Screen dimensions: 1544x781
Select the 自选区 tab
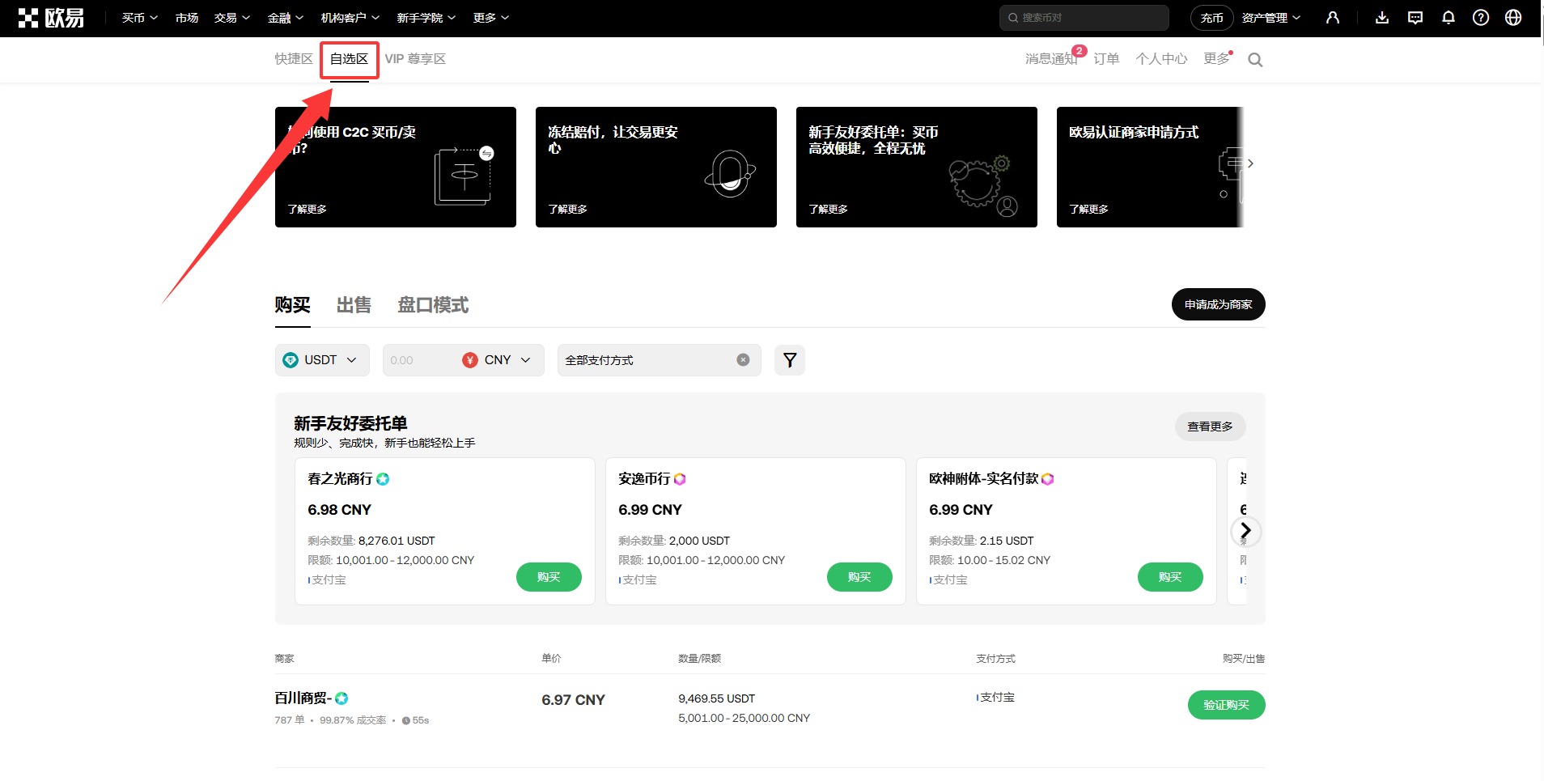tap(350, 59)
